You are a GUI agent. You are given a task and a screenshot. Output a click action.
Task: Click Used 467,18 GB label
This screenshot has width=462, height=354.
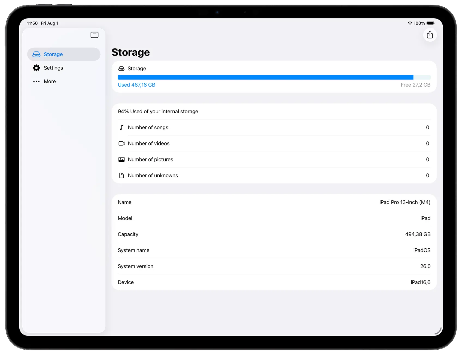click(x=136, y=85)
